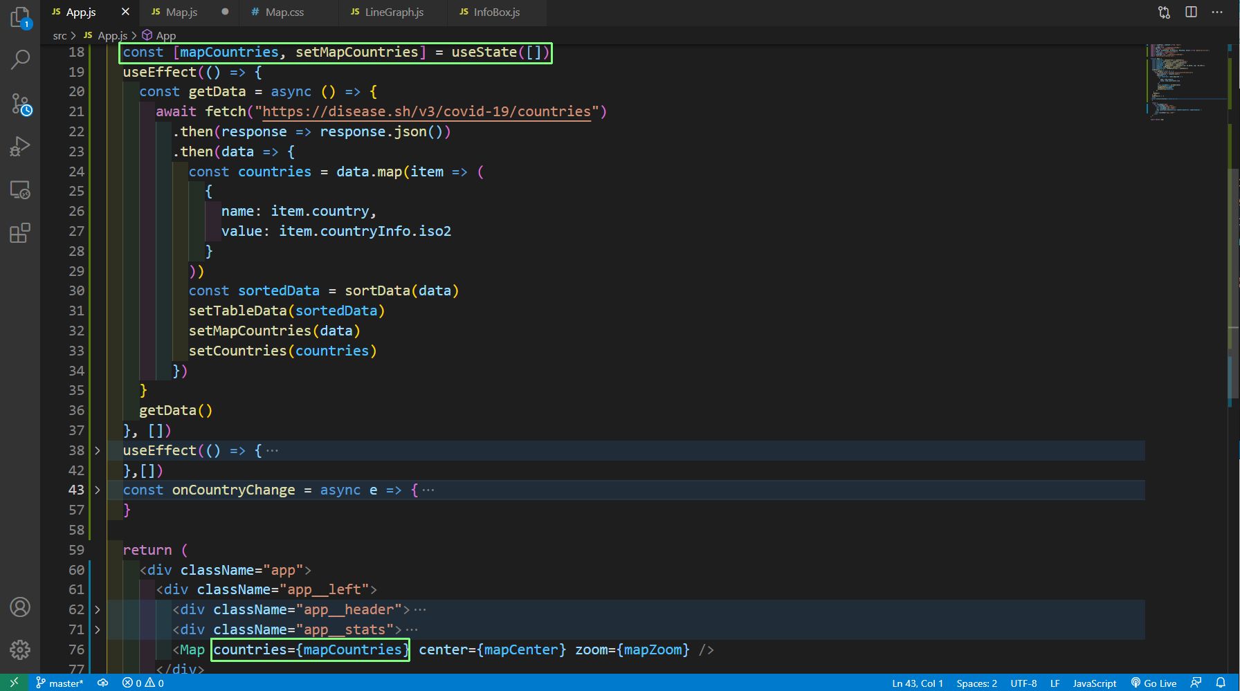Click line number 18 in the gutter
Screen dimensions: 1240x691
pyautogui.click(x=76, y=52)
